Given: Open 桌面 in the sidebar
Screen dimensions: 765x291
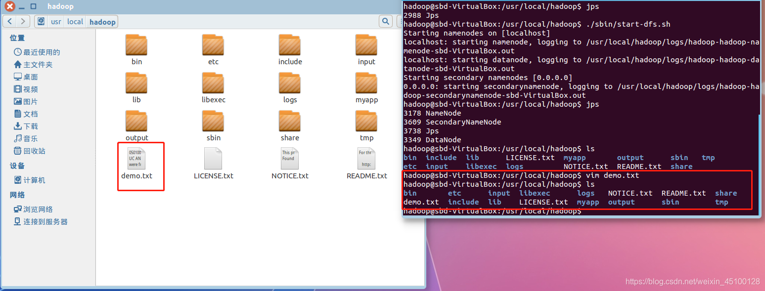Looking at the screenshot, I should click(x=26, y=77).
